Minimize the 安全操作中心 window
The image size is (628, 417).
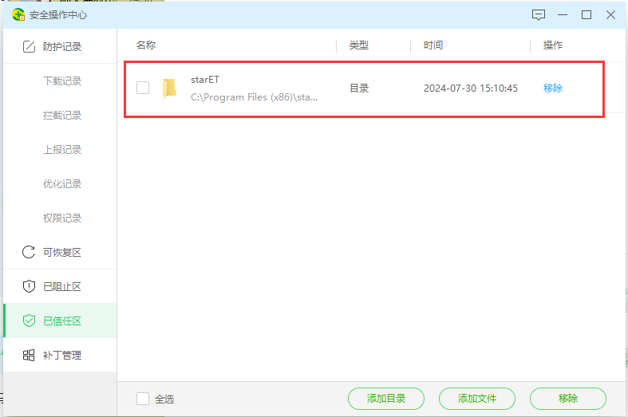pos(563,15)
